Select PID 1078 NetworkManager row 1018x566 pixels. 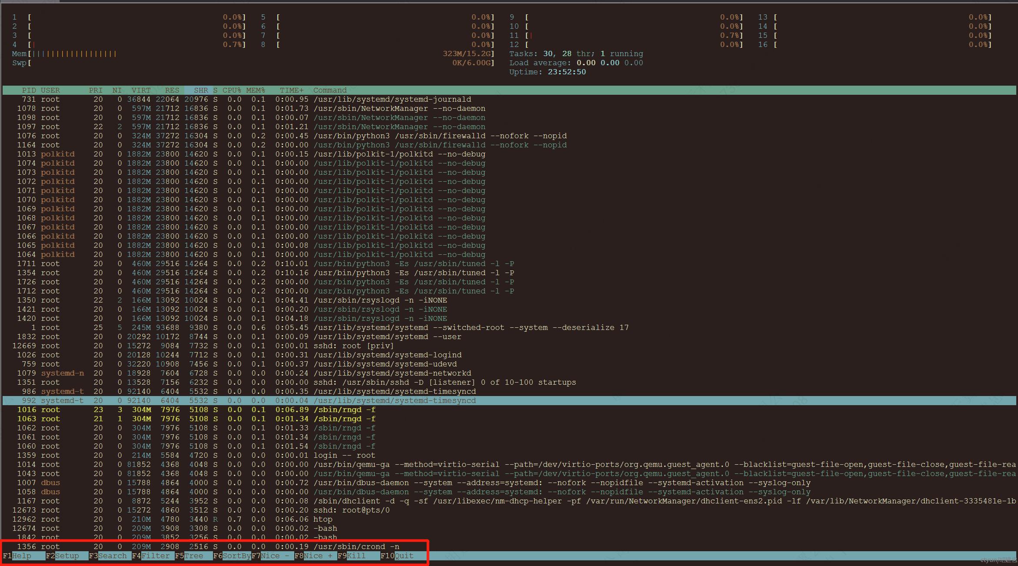pos(509,109)
